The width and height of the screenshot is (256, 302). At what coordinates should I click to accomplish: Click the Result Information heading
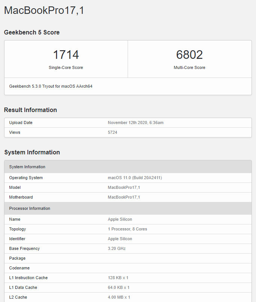[30, 110]
